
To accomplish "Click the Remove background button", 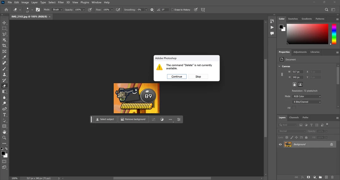I will 133,119.
